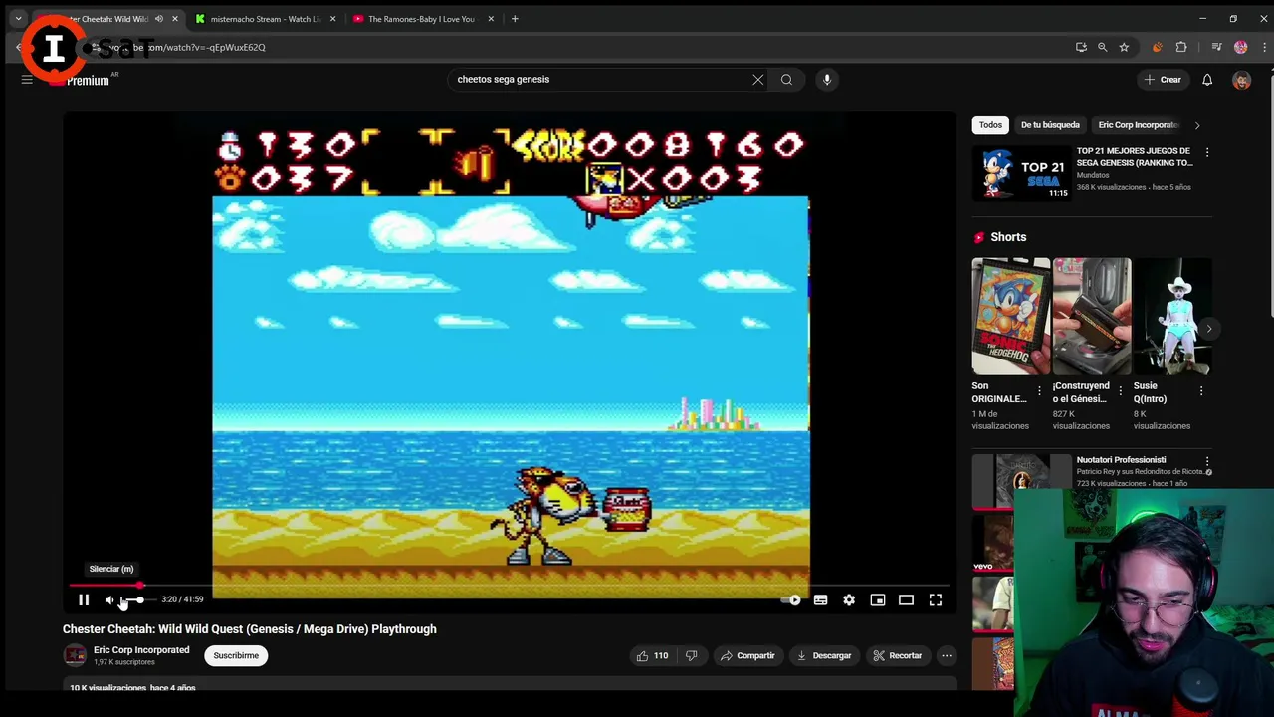Open the tab search dropdown
Screen dimensions: 1274x717
pos(18,19)
